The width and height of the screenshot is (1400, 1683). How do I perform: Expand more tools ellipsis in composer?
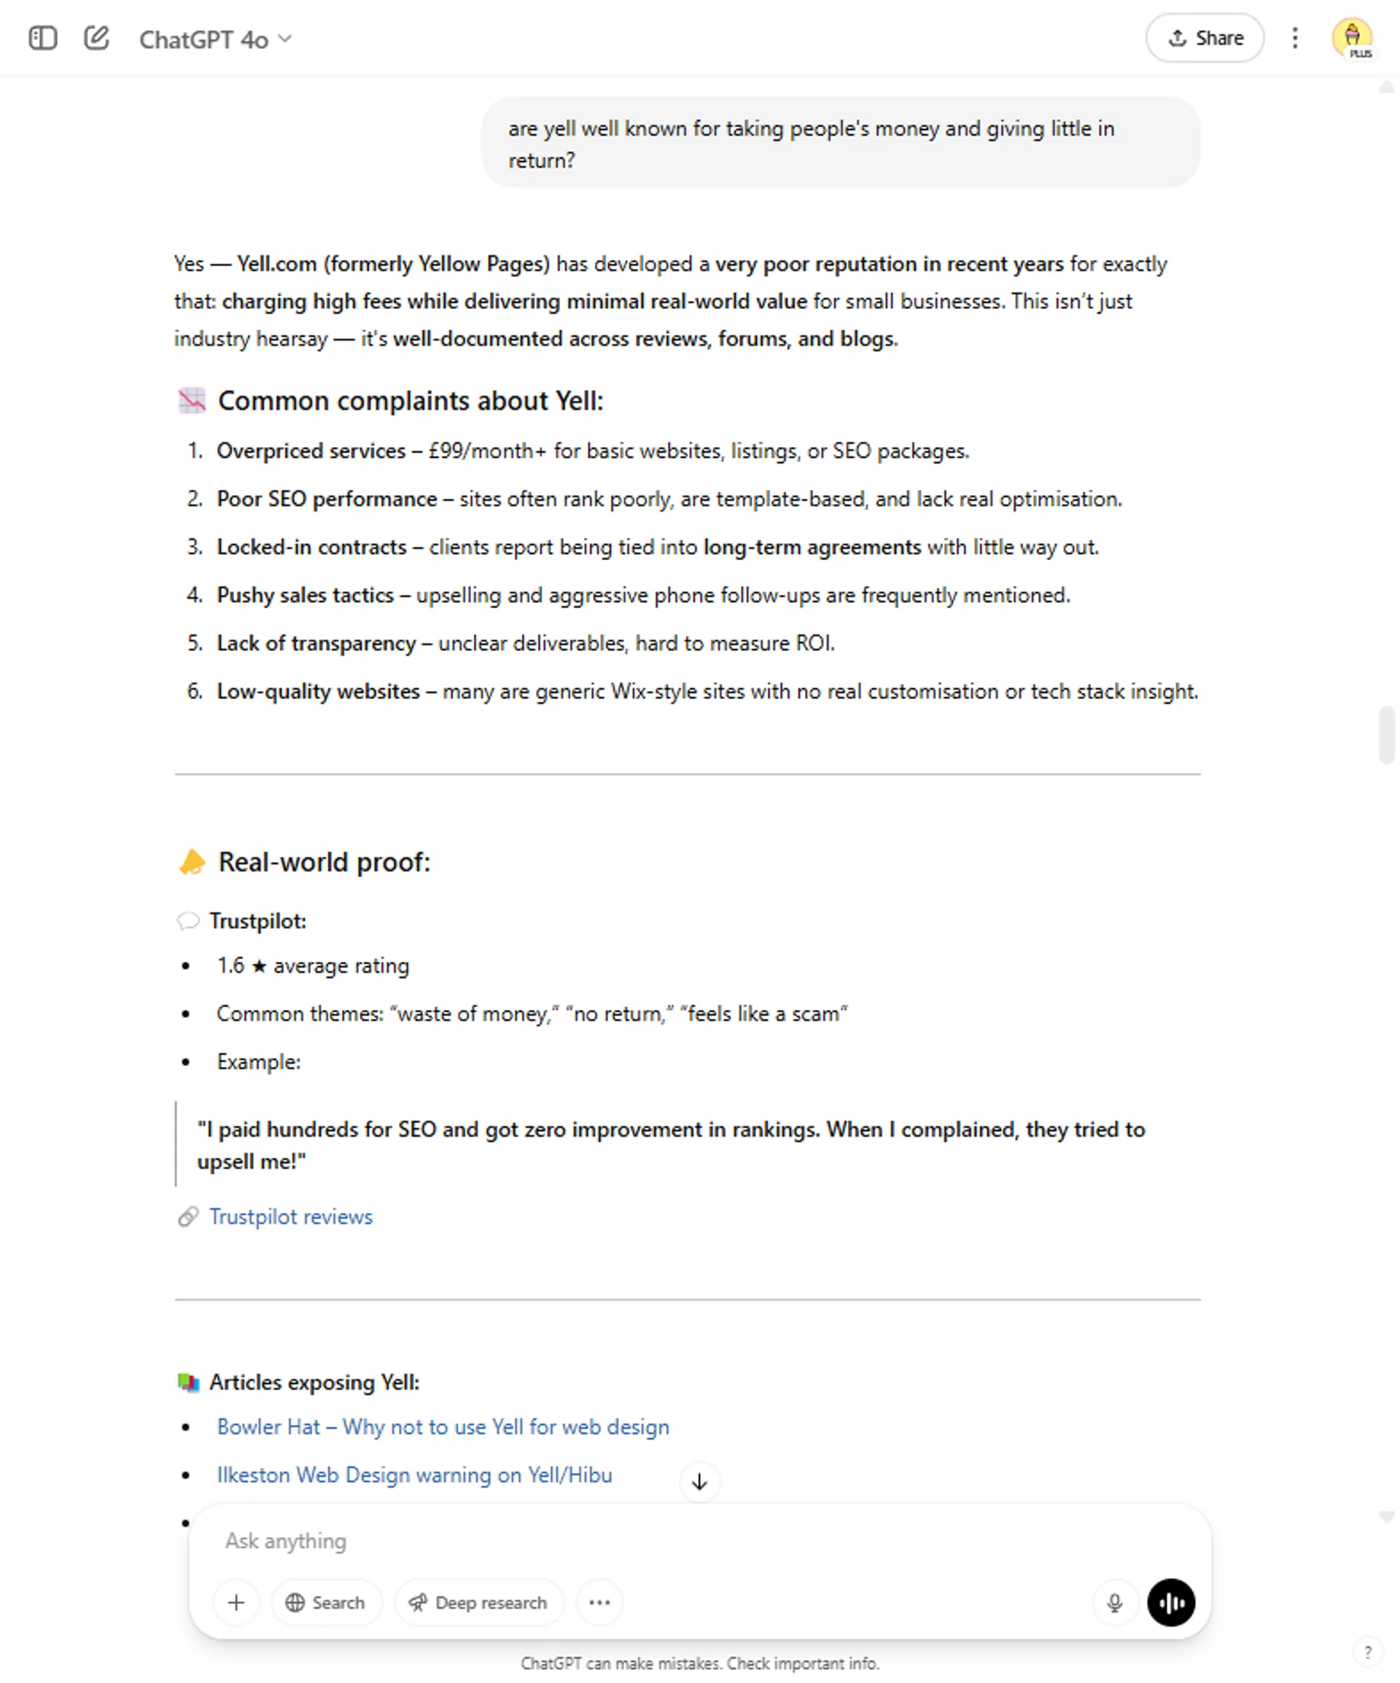pos(599,1602)
